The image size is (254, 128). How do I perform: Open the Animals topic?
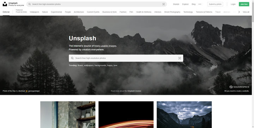coord(227,12)
